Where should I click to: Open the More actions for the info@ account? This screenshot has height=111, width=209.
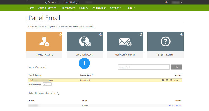pos(176,80)
